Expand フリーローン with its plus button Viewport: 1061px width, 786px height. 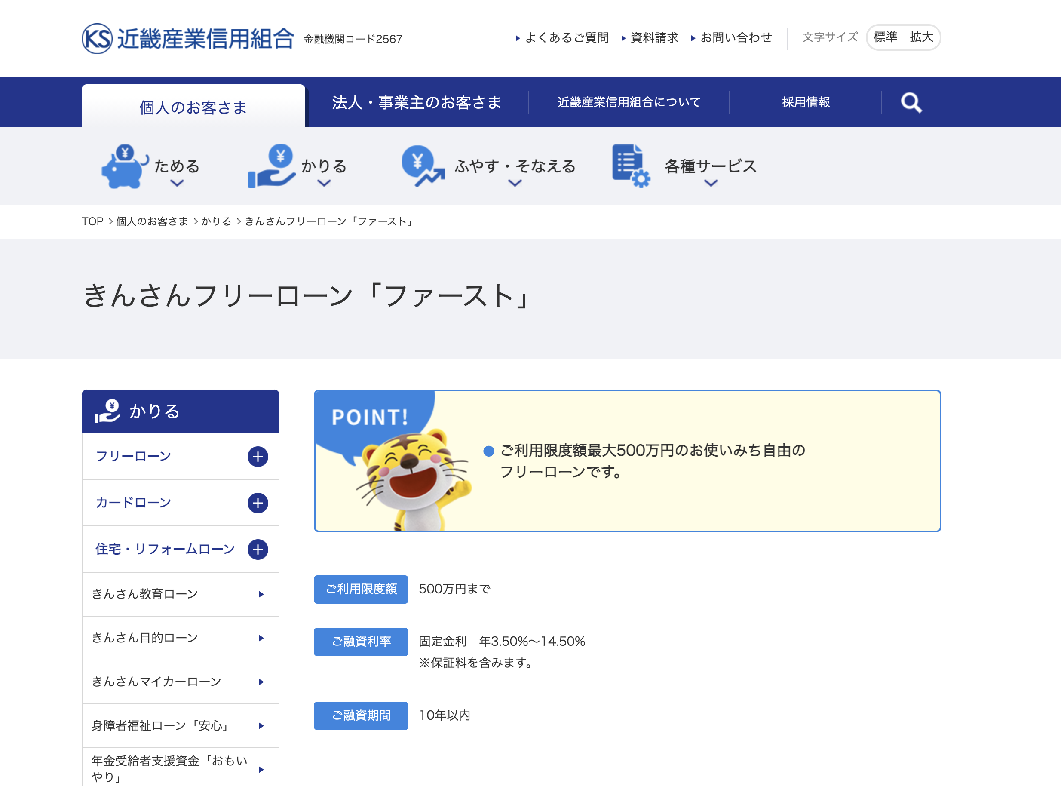click(258, 457)
